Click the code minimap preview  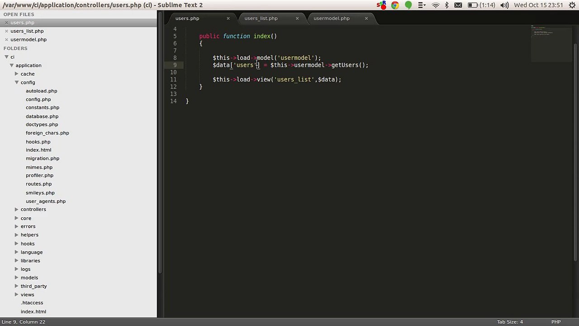click(x=551, y=43)
